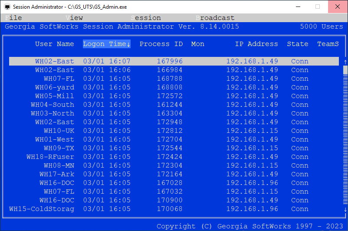348x231 pixels.
Task: Select WH07-FL session with process 167032
Action: pyautogui.click(x=174, y=191)
